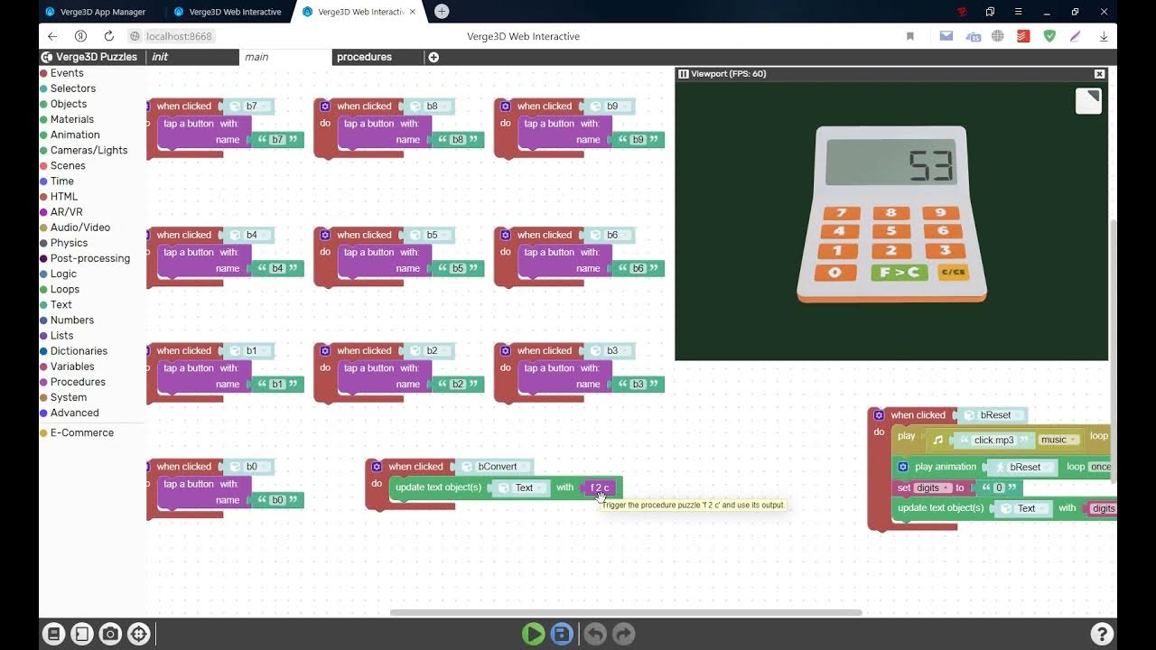
Task: Click the 0 key on calculator
Action: click(x=835, y=272)
